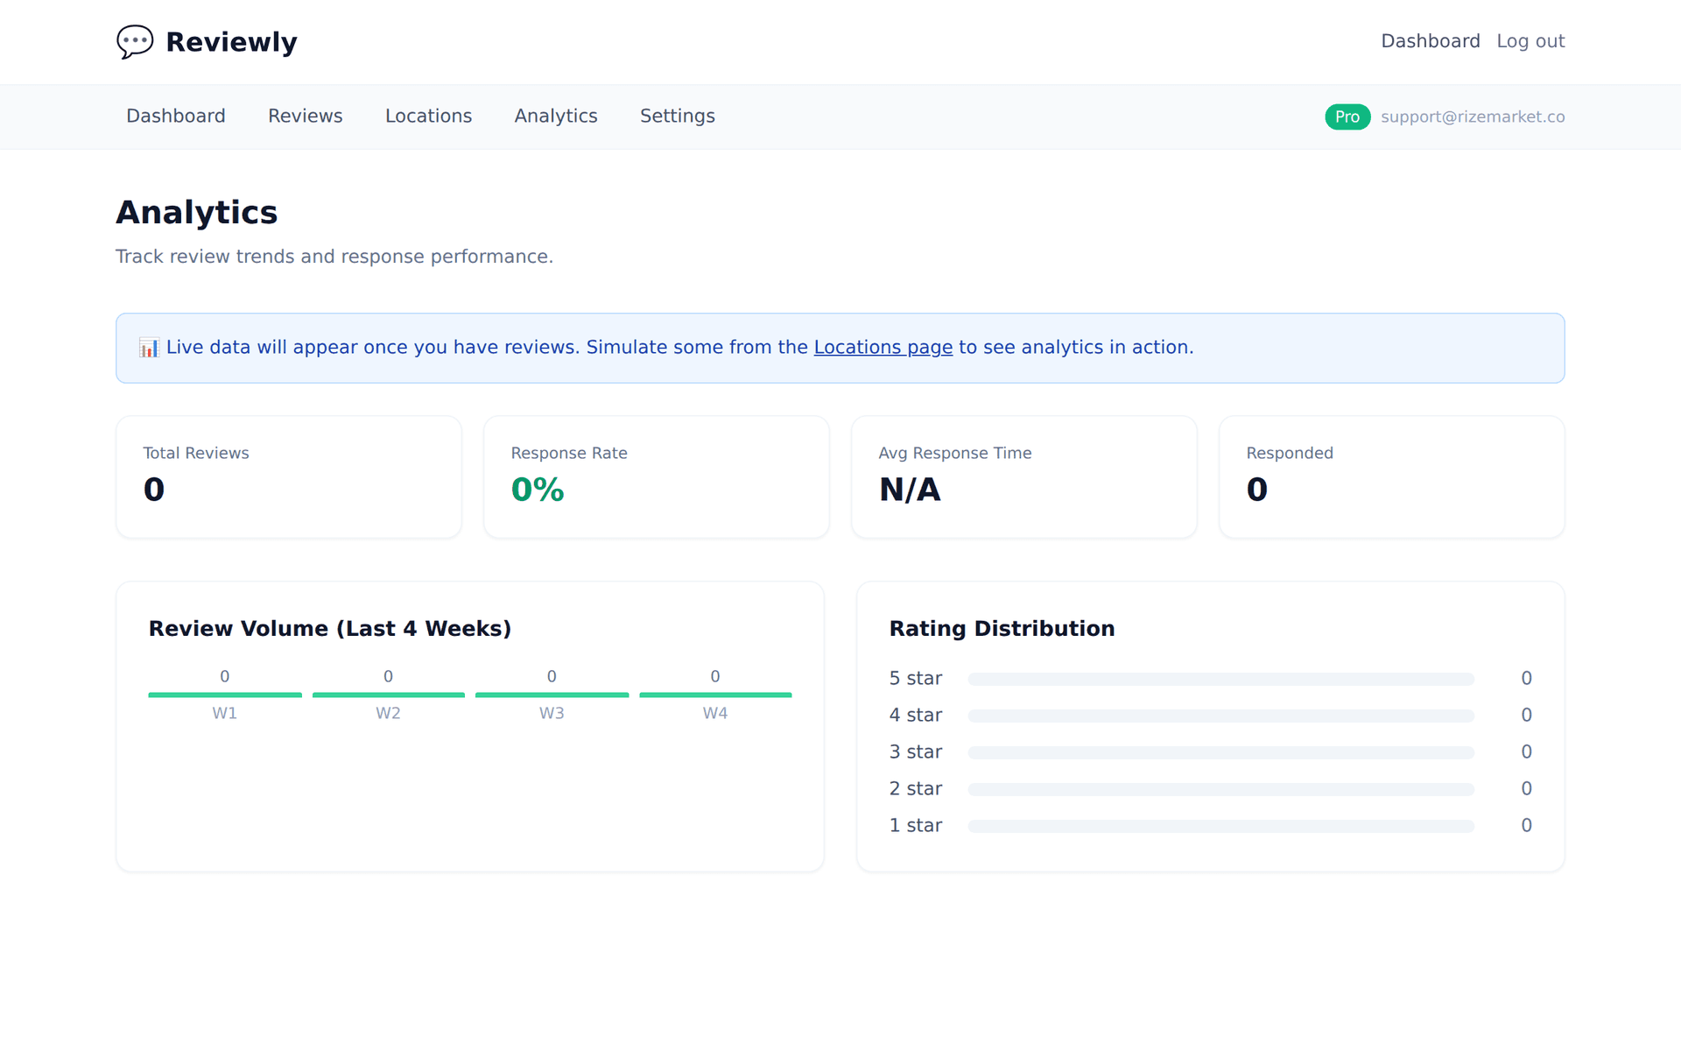Select the Avg Response Time card
The width and height of the screenshot is (1681, 1051).
click(x=1023, y=476)
